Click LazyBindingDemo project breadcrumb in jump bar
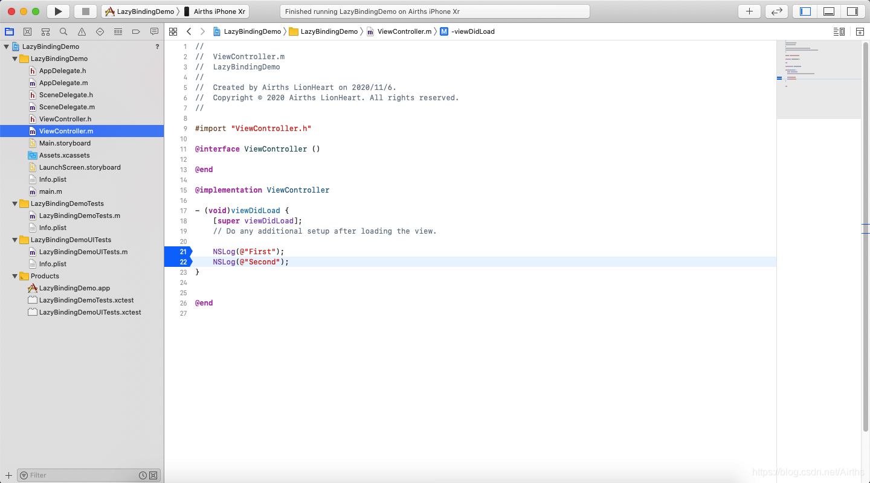870x483 pixels. coord(247,31)
